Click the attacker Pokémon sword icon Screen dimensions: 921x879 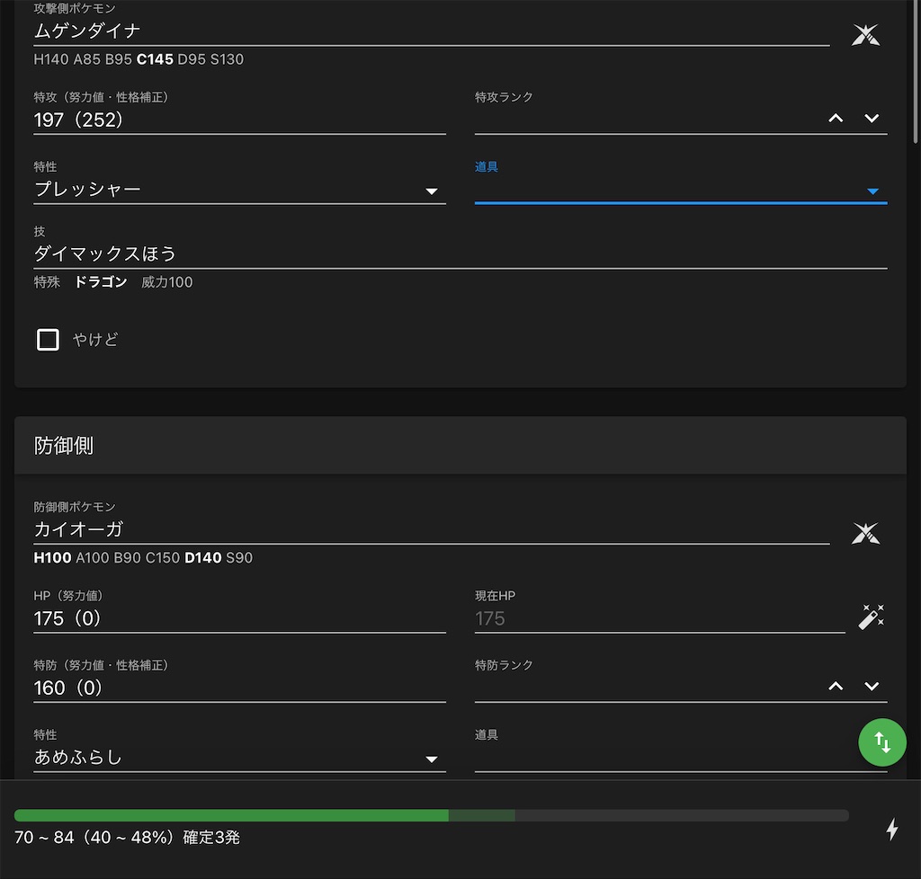pyautogui.click(x=866, y=35)
